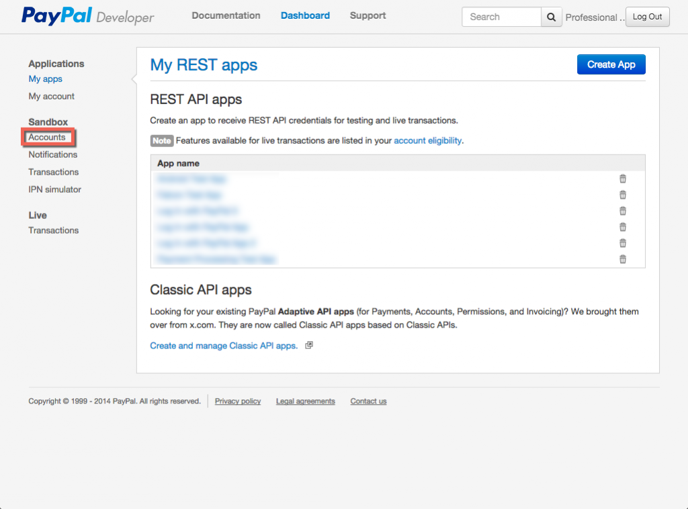Image resolution: width=688 pixels, height=509 pixels.
Task: Delete the last app in the list via trash icon
Action: point(623,259)
